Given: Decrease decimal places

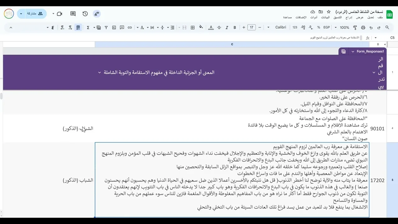Looking at the screenshot, I should [311, 27].
